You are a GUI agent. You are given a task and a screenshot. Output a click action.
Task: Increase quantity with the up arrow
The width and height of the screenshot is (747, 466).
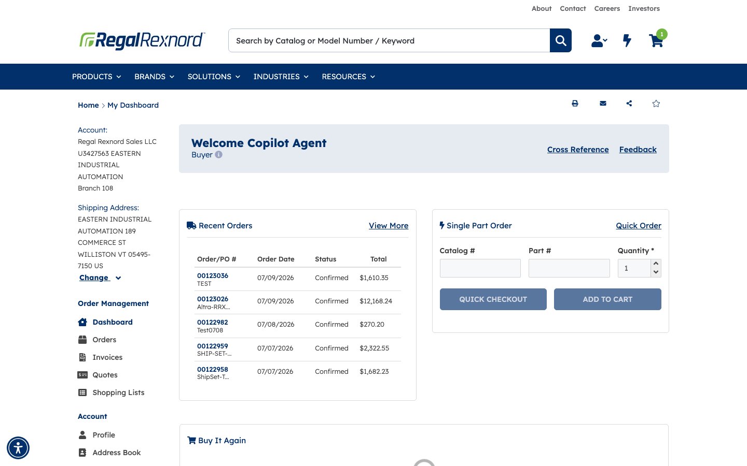click(x=656, y=264)
